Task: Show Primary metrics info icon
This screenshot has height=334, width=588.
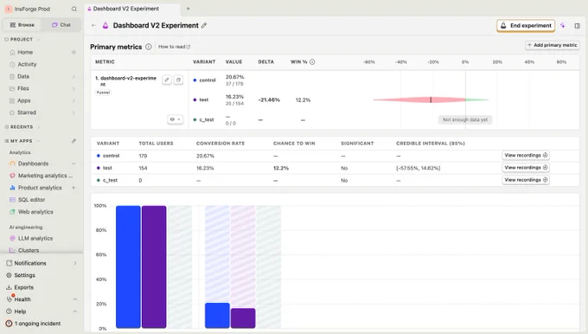Action: (x=149, y=47)
